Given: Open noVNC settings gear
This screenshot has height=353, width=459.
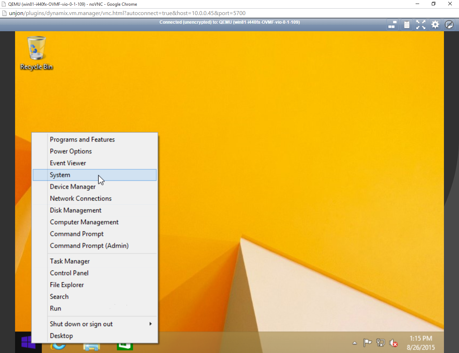Looking at the screenshot, I should coord(435,25).
